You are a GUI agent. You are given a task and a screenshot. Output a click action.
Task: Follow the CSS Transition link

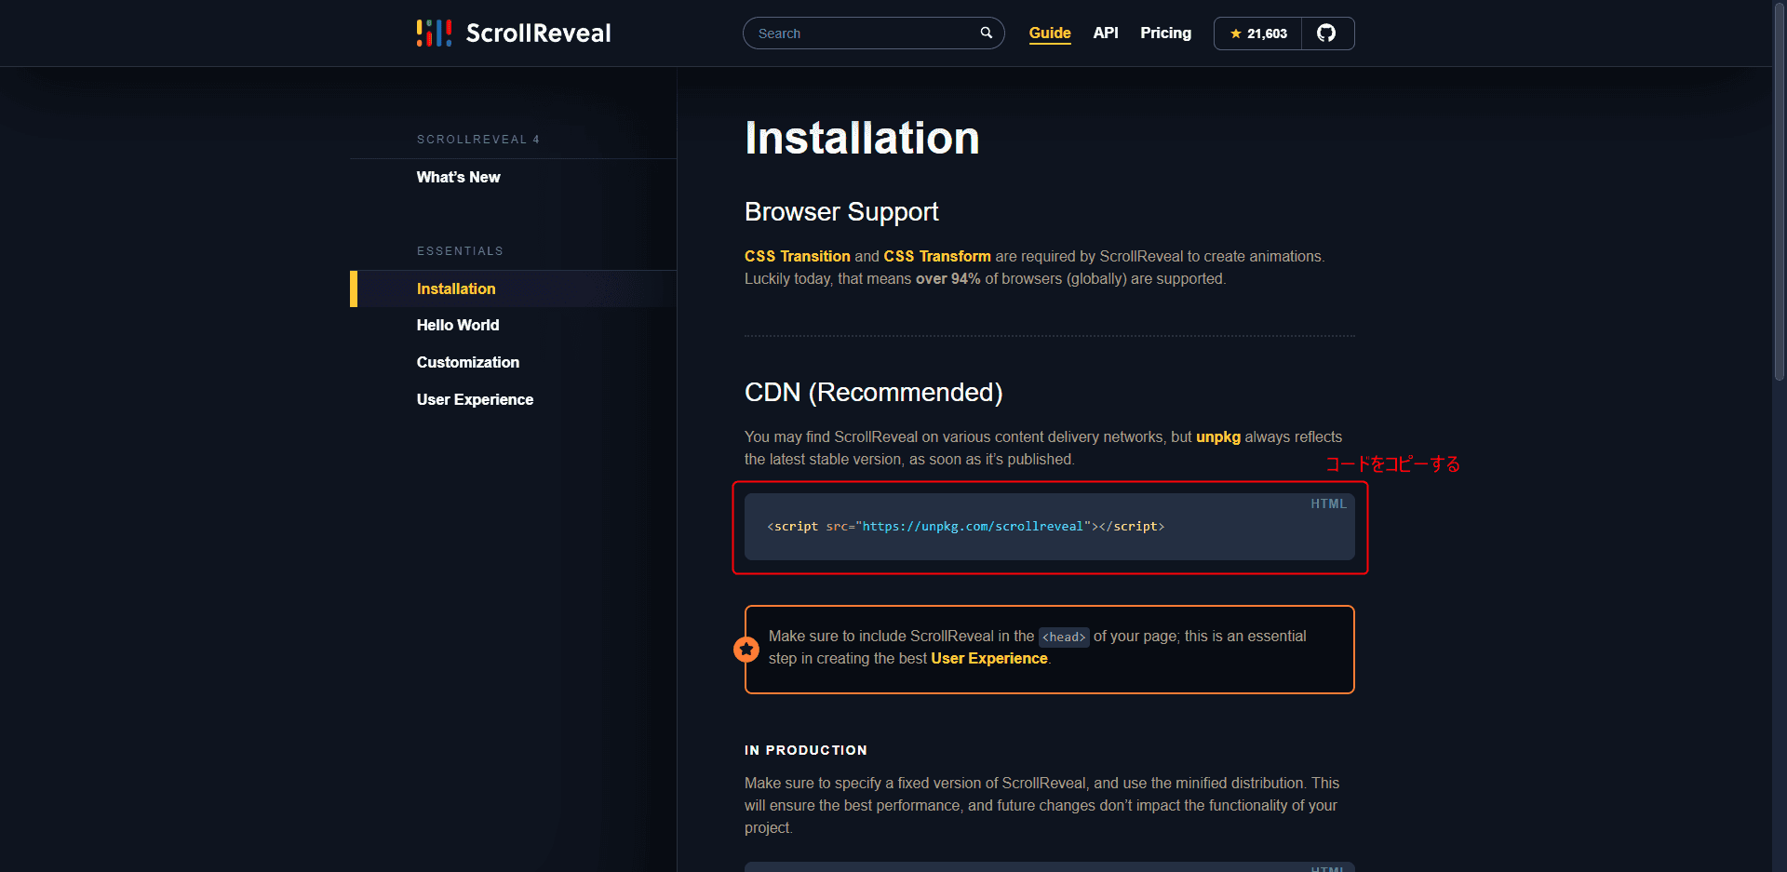[x=798, y=256]
